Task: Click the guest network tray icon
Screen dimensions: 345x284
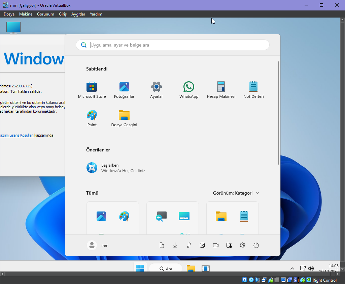Action: [x=303, y=268]
